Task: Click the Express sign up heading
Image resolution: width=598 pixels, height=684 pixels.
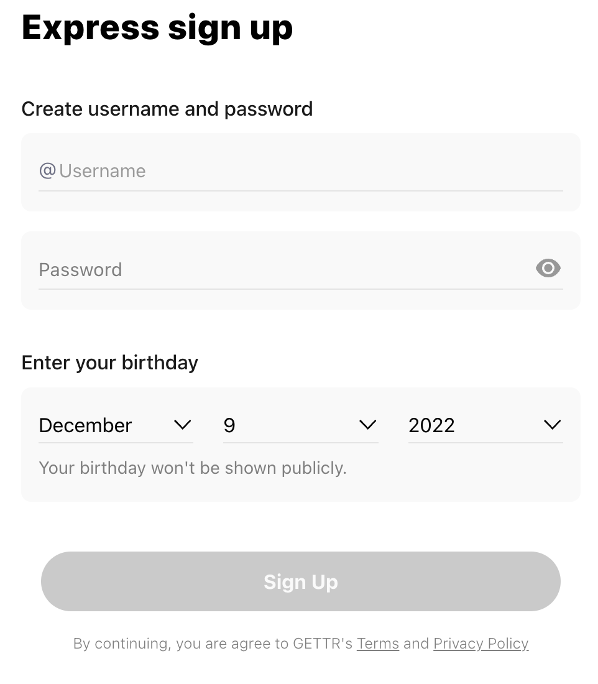Action: (x=157, y=28)
